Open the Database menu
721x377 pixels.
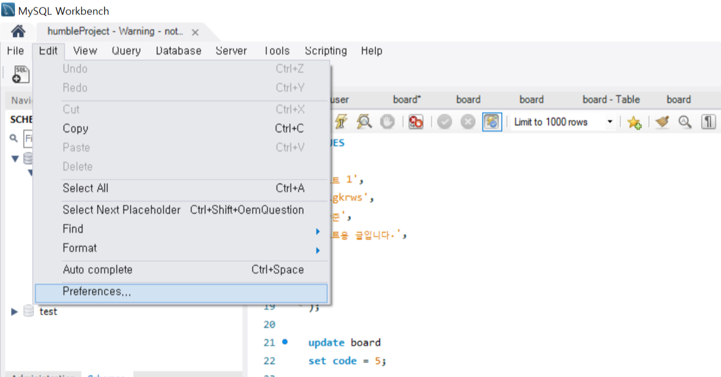pos(178,51)
